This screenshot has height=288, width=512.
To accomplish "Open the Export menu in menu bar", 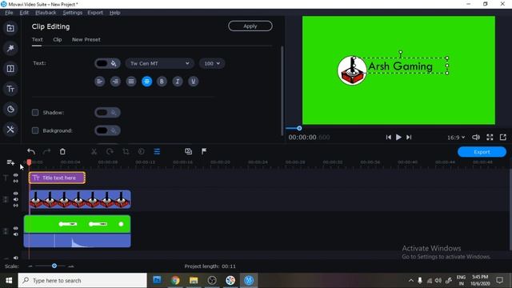I will 95,13.
